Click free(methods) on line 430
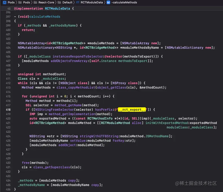Image resolution: width=223 pixels, height=192 pixels. point(35,163)
